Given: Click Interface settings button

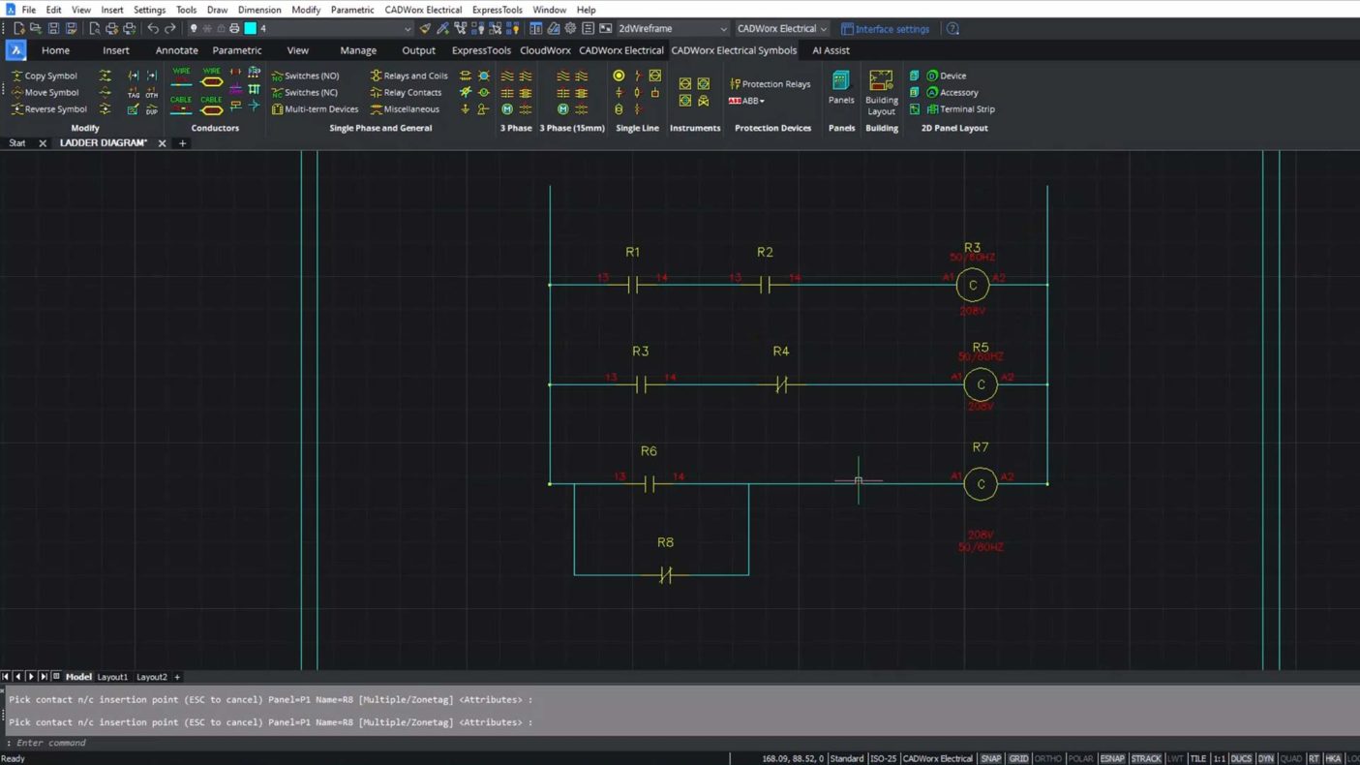Looking at the screenshot, I should pos(885,29).
